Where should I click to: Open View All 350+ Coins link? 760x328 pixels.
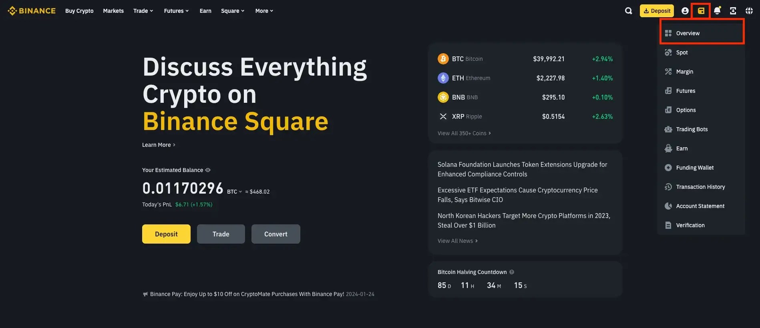[464, 133]
